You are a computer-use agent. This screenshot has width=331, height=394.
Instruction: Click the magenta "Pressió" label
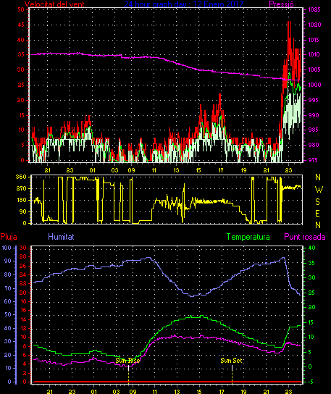click(x=281, y=4)
